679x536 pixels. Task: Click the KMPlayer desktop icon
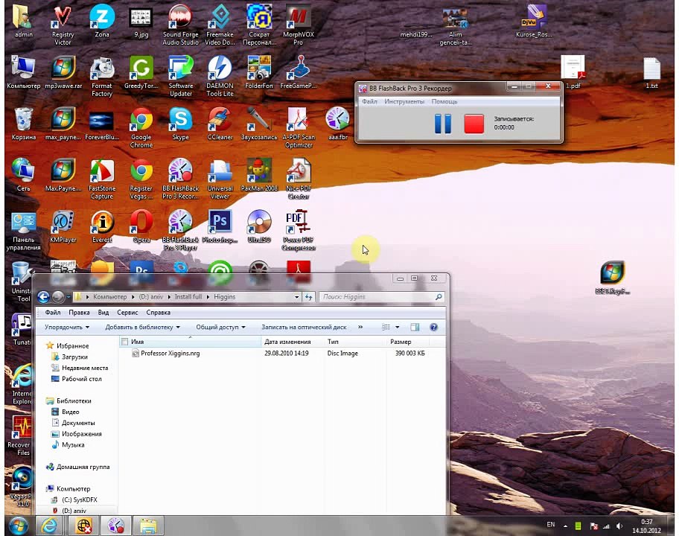click(63, 226)
